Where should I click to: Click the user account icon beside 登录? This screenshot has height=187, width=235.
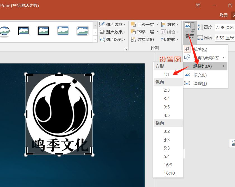(x=233, y=15)
